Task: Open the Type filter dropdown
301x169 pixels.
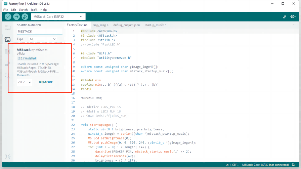Action: pos(42,39)
